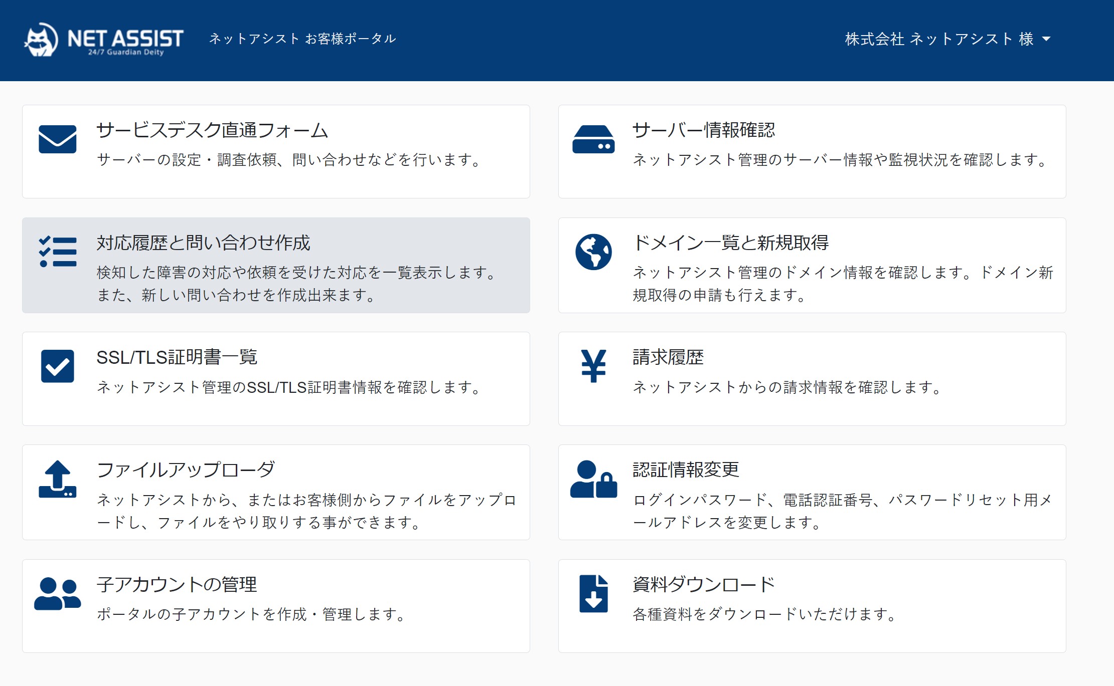Click the two-users icon for sub accounts
The width and height of the screenshot is (1114, 686).
coord(58,594)
